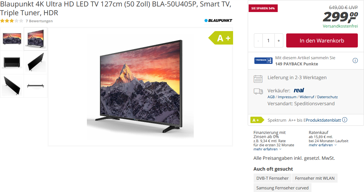The height and width of the screenshot is (192, 364).
Task: Select the TV back view thumbnail
Action: [12, 62]
